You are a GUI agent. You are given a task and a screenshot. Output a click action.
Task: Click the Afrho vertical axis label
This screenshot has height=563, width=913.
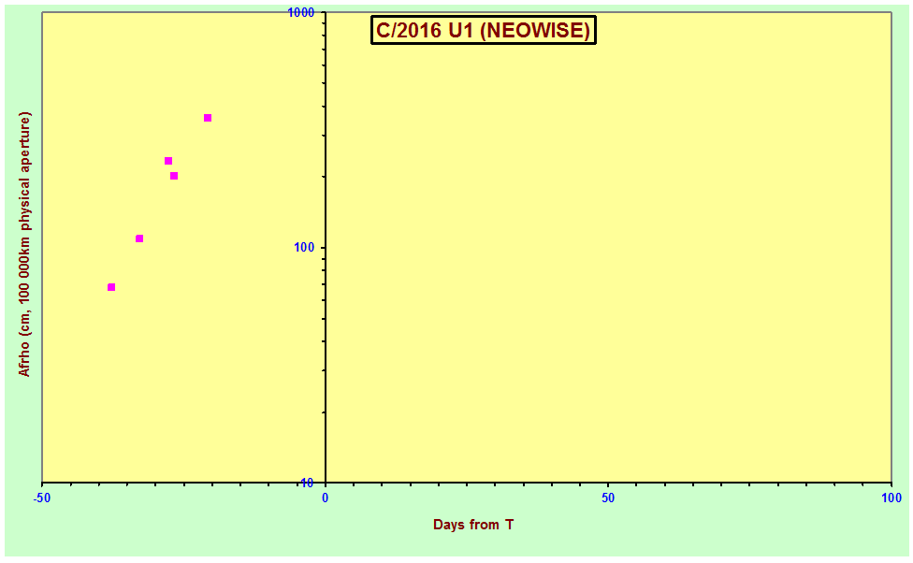[24, 244]
